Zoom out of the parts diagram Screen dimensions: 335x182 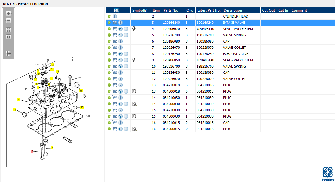pyautogui.click(x=8, y=21)
